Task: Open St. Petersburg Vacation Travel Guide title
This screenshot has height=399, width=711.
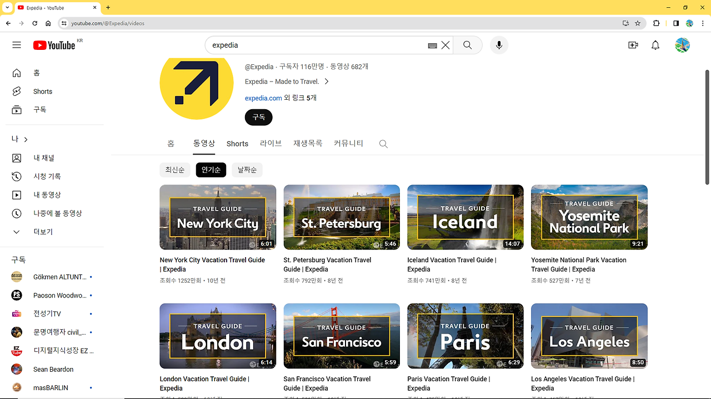Action: pyautogui.click(x=327, y=264)
